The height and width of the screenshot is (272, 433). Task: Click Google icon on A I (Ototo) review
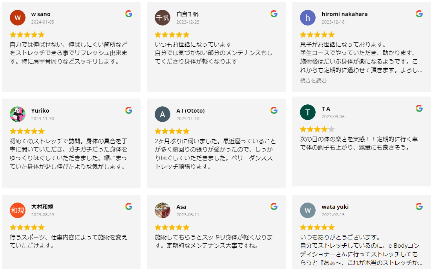[x=274, y=110]
